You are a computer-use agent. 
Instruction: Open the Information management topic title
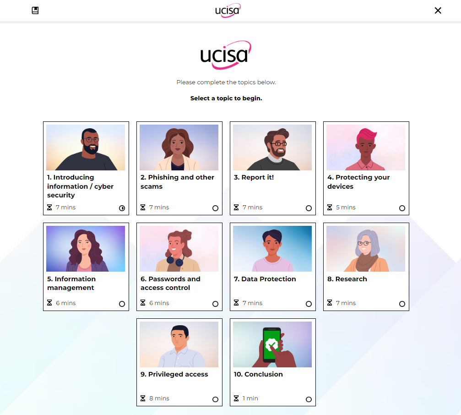tap(71, 283)
